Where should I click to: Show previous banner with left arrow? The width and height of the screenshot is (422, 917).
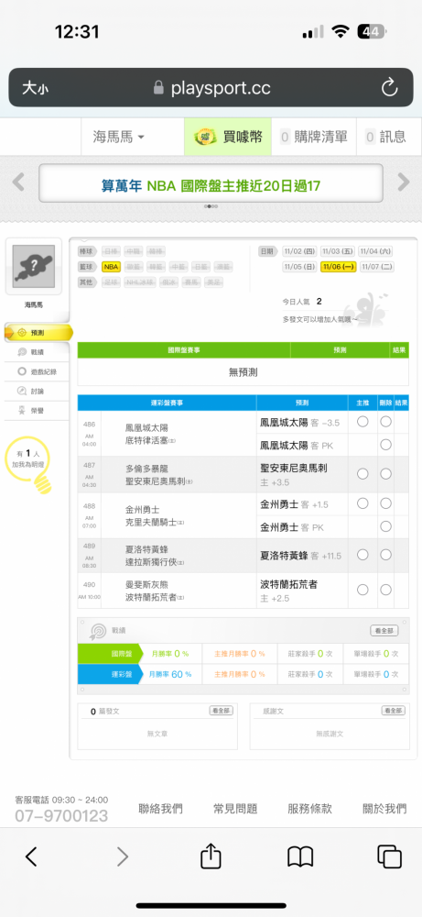18,182
